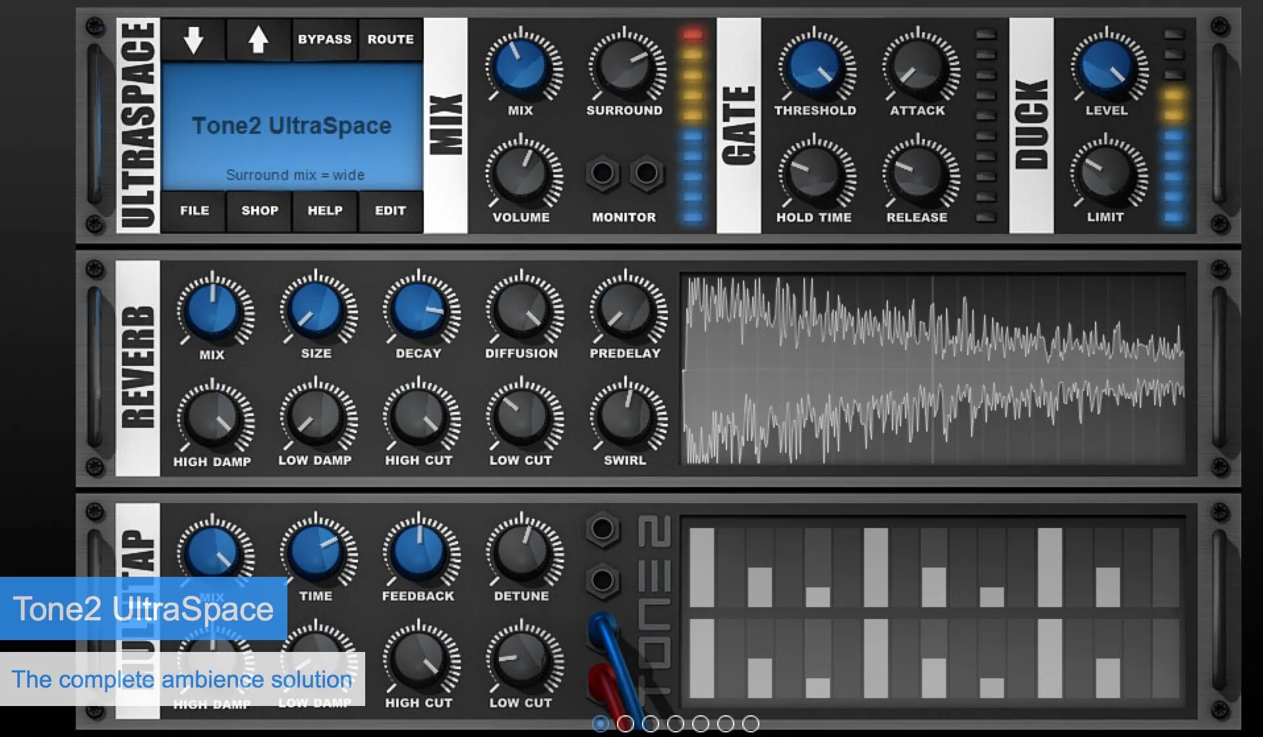Screen dimensions: 1263x737
Task: Click the multitap delay step grid
Action: click(x=933, y=612)
